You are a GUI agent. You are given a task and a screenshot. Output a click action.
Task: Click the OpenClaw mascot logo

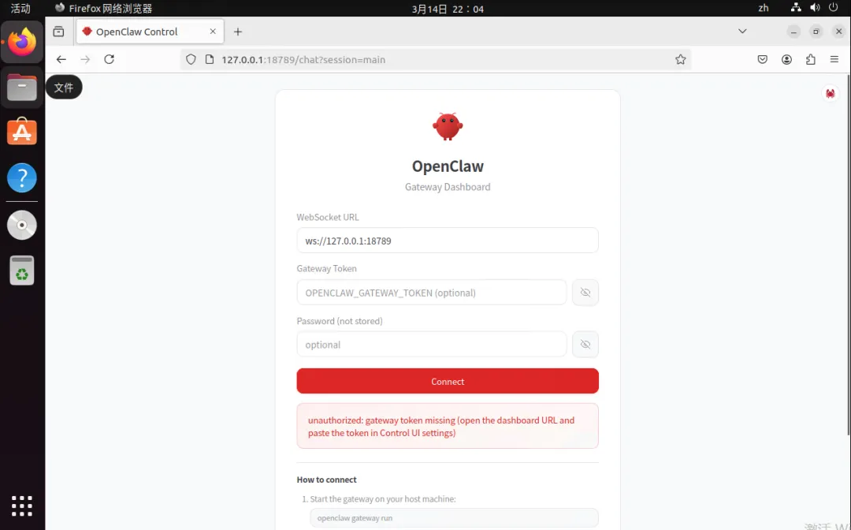tap(448, 126)
